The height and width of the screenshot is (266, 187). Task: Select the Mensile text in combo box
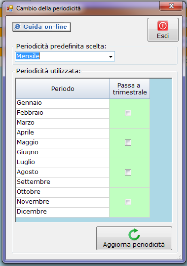click(x=28, y=56)
